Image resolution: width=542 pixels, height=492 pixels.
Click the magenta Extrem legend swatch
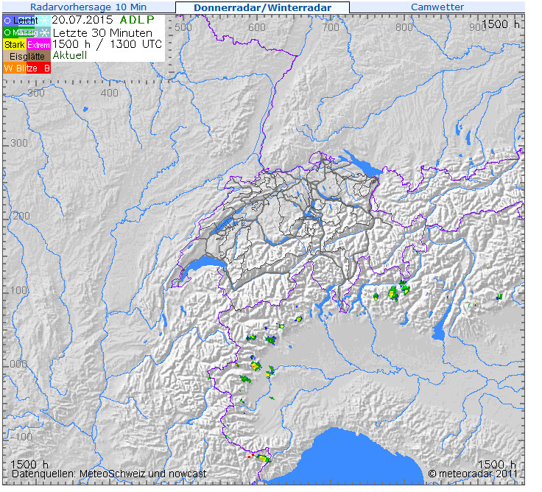coord(39,45)
